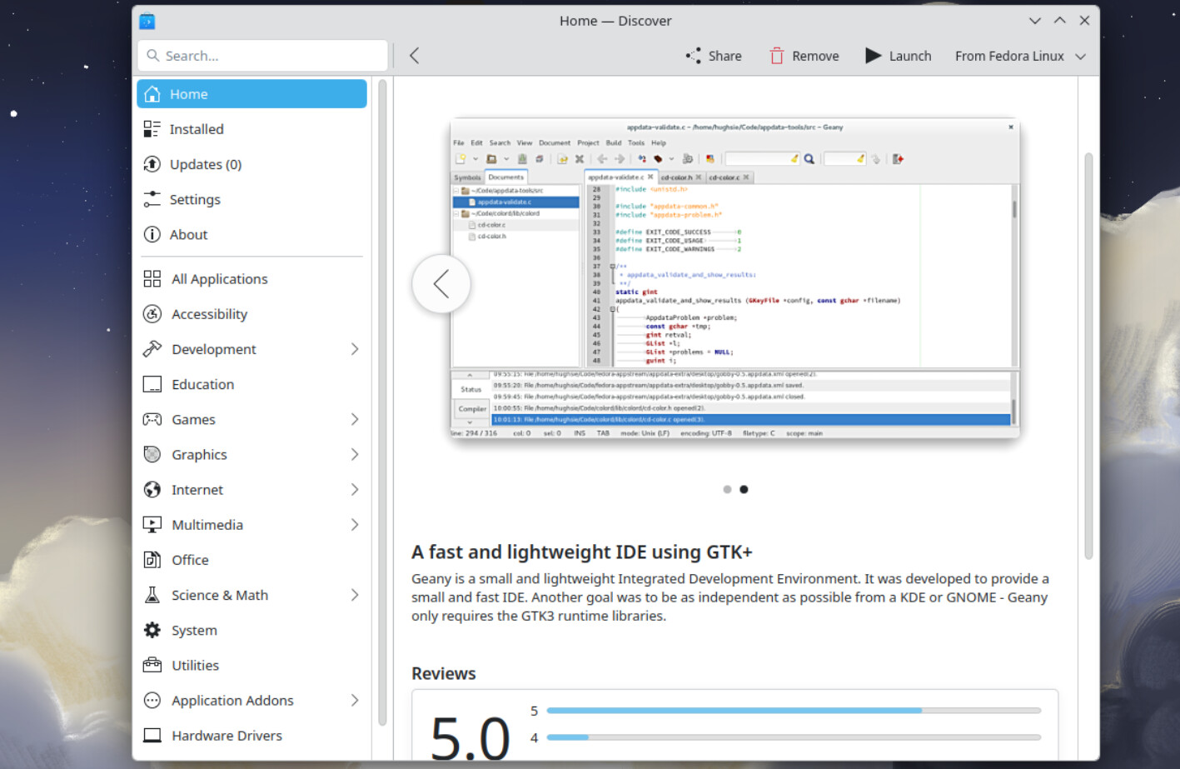Open the Settings sidebar entry
Image resolution: width=1180 pixels, height=769 pixels.
pos(195,199)
